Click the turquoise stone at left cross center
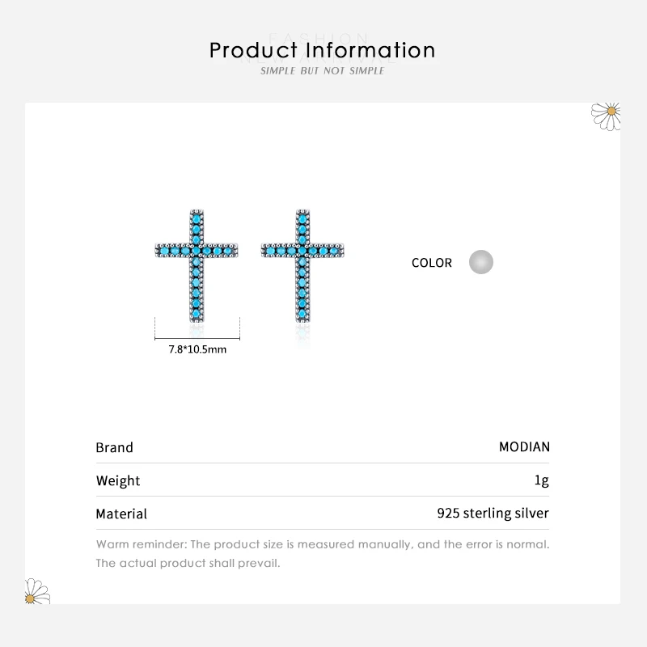 (x=197, y=252)
